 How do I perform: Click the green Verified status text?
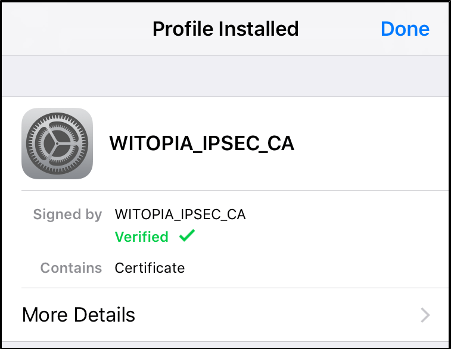pyautogui.click(x=142, y=237)
